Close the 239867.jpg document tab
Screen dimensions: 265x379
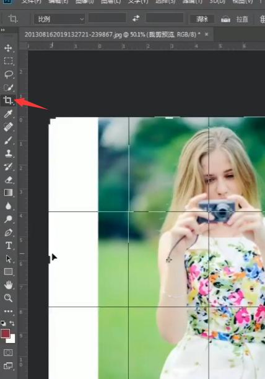tap(207, 34)
